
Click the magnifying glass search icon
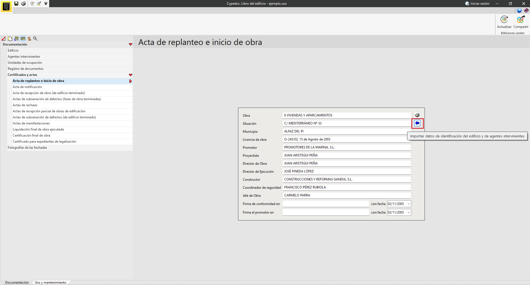click(35, 39)
